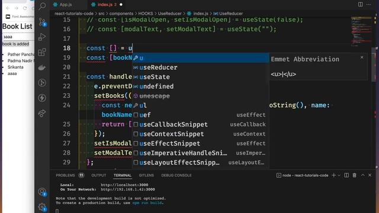Reload the page in browser window

tap(25, 8)
